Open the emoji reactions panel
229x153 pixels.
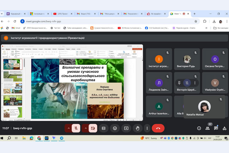(115, 128)
